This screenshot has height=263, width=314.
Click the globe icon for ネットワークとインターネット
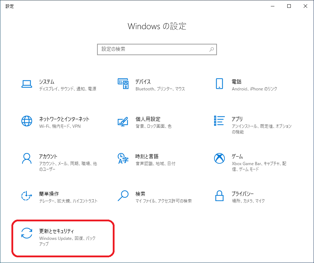(27, 121)
